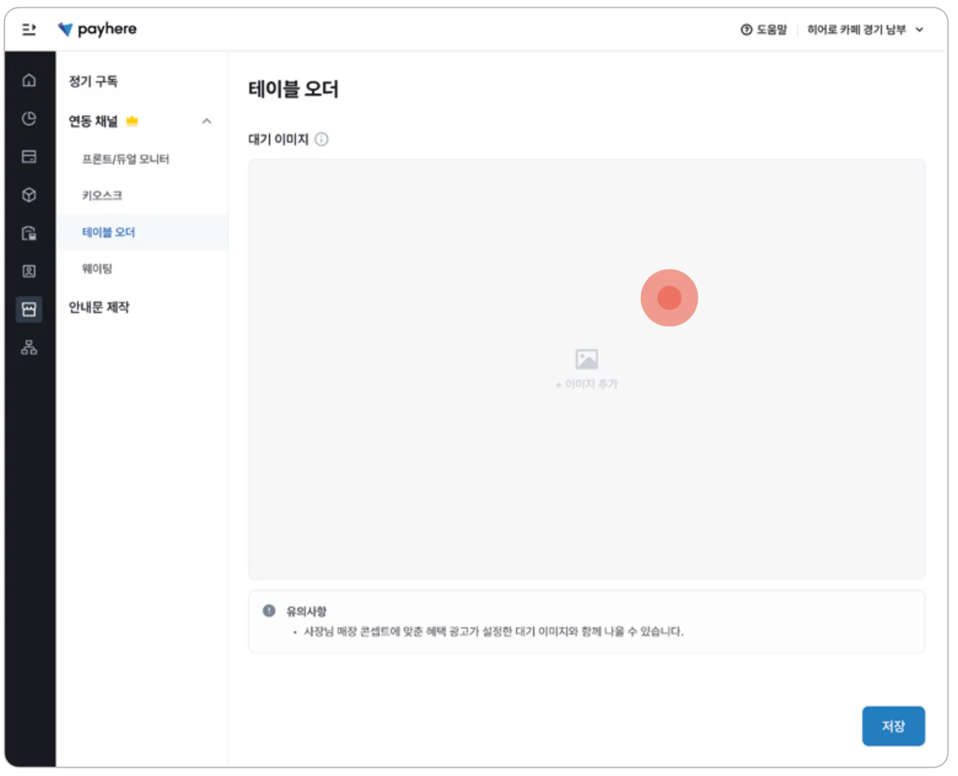Go to 키오스크 submenu item

102,195
